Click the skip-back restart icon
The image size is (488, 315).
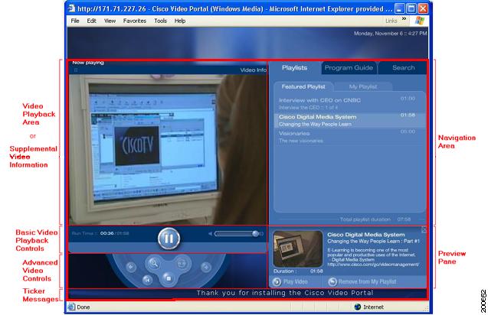coord(148,280)
